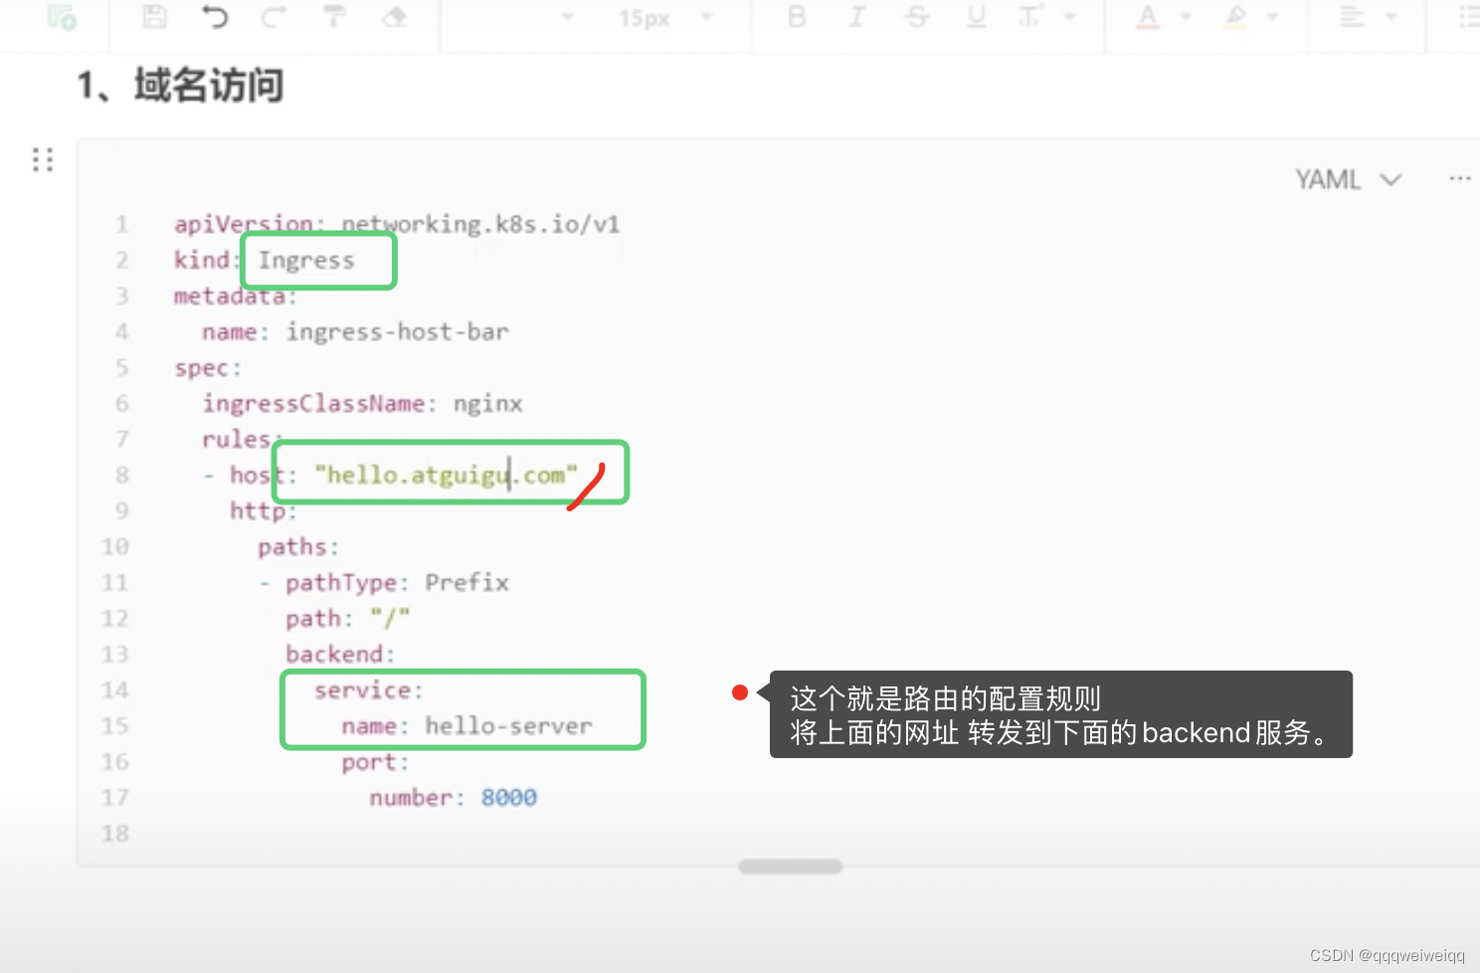Click the name ingress-host-bar
The height and width of the screenshot is (973, 1480).
(397, 331)
